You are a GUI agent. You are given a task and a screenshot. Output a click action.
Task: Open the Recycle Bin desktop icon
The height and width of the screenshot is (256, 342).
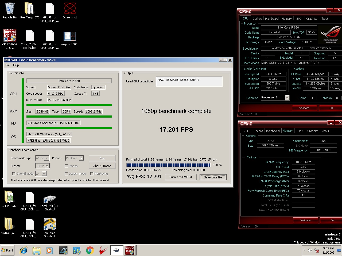point(10,11)
